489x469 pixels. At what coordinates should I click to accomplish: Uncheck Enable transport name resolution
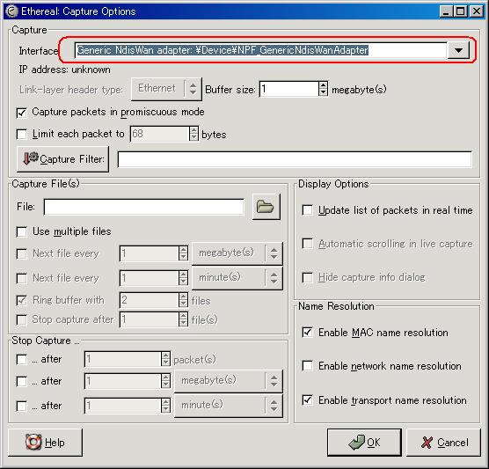[308, 399]
